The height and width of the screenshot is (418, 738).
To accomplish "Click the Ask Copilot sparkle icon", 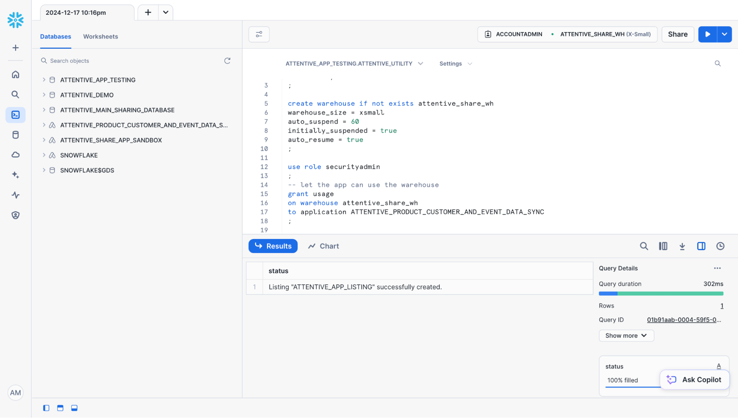I will [x=671, y=380].
